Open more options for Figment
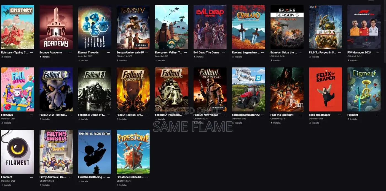The height and width of the screenshot is (191, 386). click(378, 115)
